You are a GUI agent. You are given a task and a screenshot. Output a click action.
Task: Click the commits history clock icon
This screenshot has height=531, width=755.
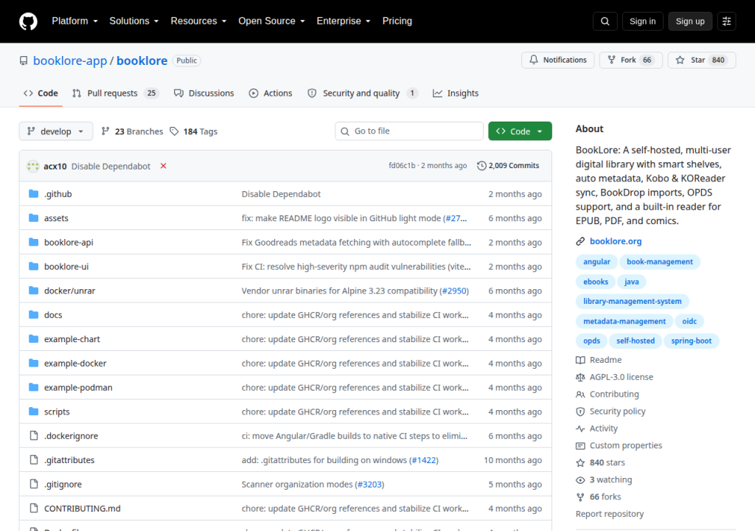(x=481, y=166)
